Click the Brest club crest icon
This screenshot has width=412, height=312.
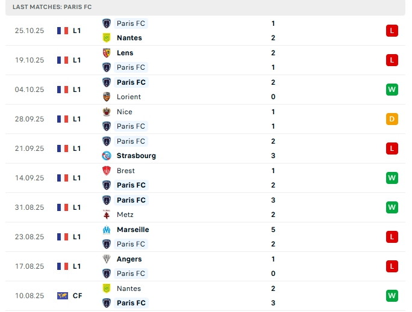(107, 171)
